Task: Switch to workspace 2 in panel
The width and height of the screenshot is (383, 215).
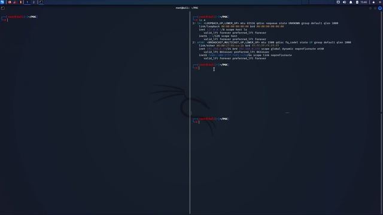Action: click(x=34, y=2)
